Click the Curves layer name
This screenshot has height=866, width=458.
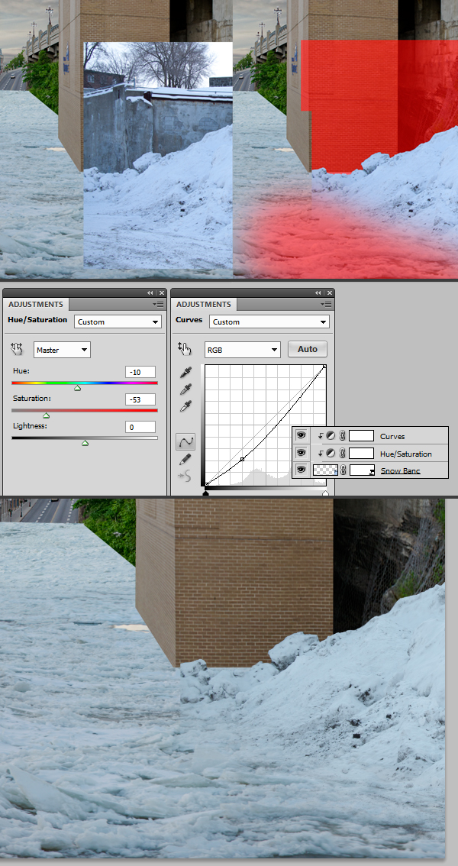(x=392, y=436)
